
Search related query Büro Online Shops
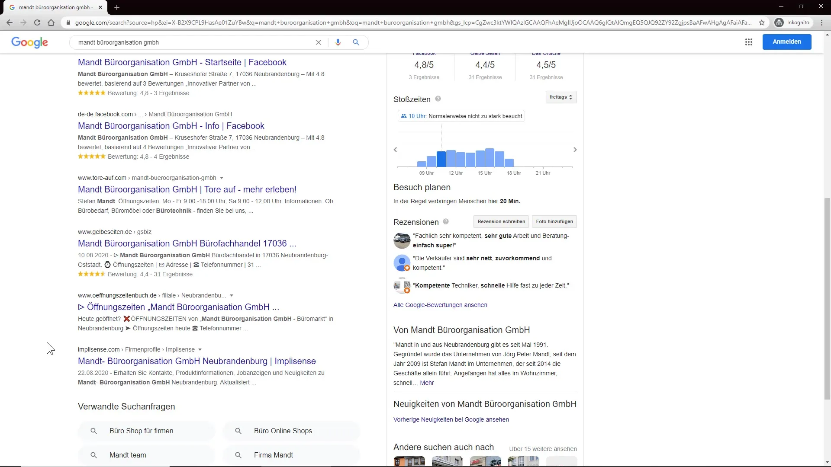(291, 431)
